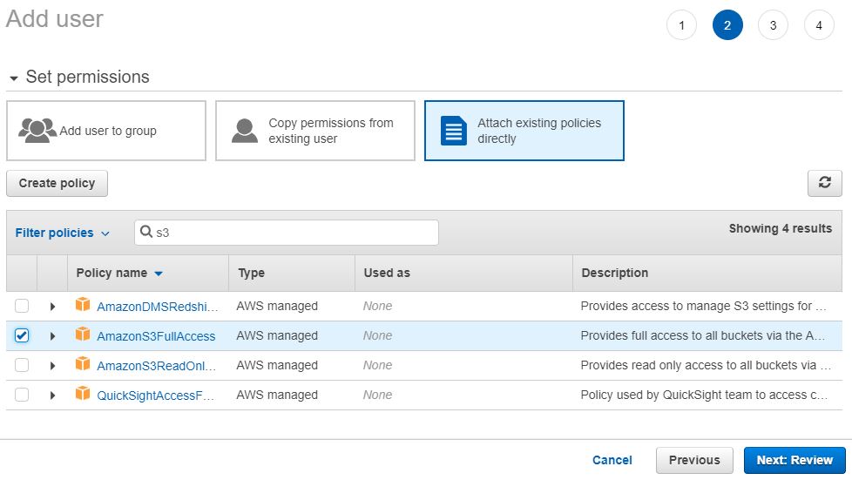Click the Attach existing policies document icon
Screen dimensions: 852x480
(x=454, y=131)
